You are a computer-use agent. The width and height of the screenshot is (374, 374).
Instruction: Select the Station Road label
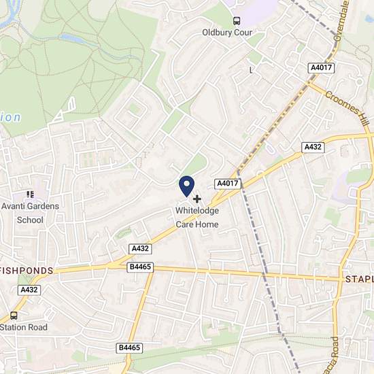(24, 327)
